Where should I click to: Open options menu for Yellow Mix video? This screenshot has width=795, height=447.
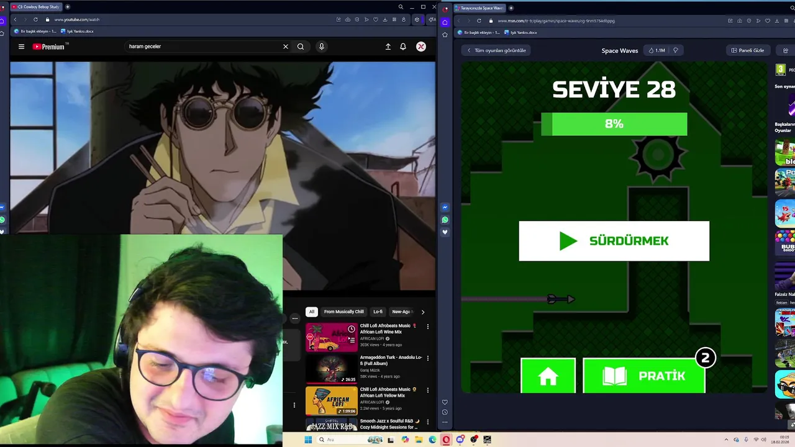pyautogui.click(x=427, y=390)
